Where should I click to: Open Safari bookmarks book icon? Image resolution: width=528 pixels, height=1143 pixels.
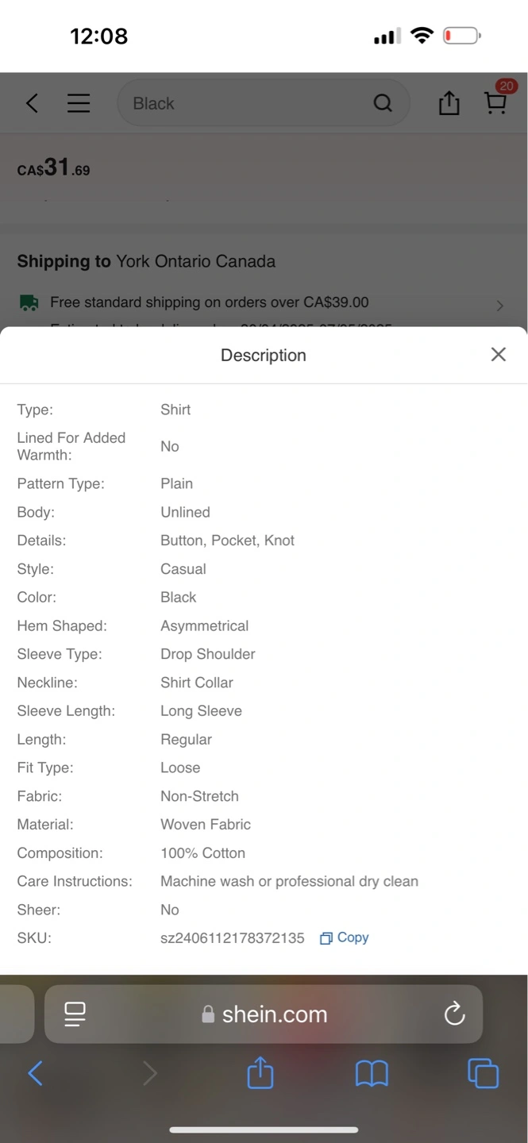pos(372,1074)
